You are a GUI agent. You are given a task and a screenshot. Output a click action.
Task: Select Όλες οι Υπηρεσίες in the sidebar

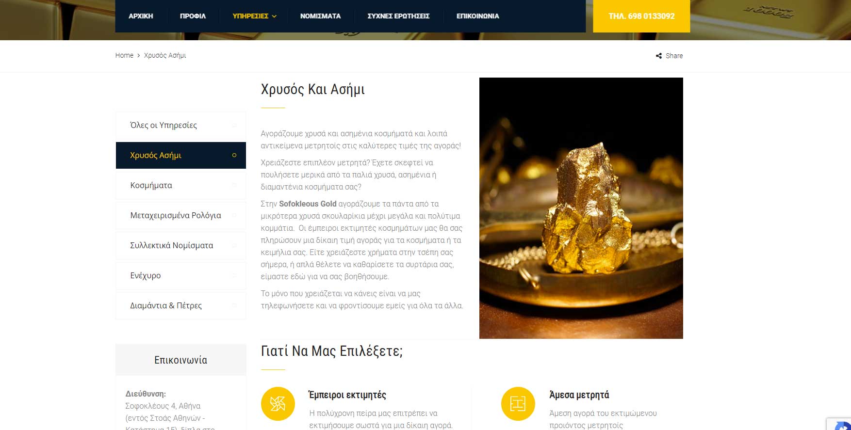click(x=181, y=125)
